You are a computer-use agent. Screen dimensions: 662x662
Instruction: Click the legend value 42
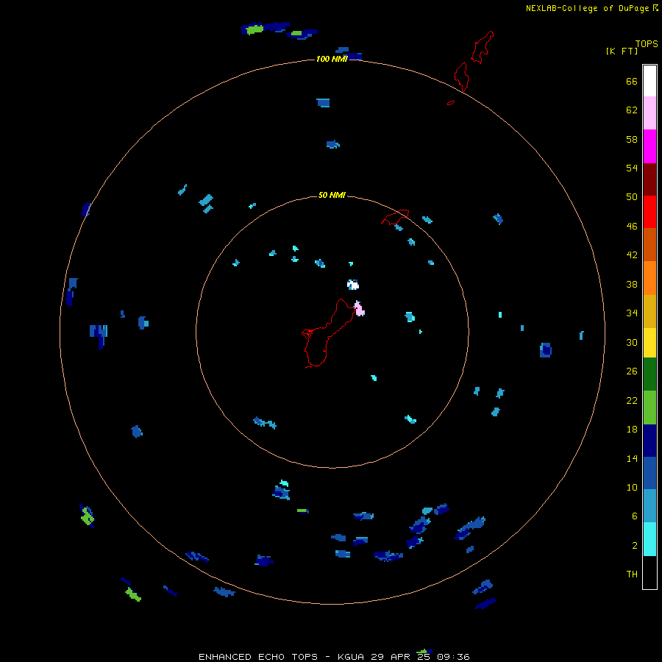point(632,255)
